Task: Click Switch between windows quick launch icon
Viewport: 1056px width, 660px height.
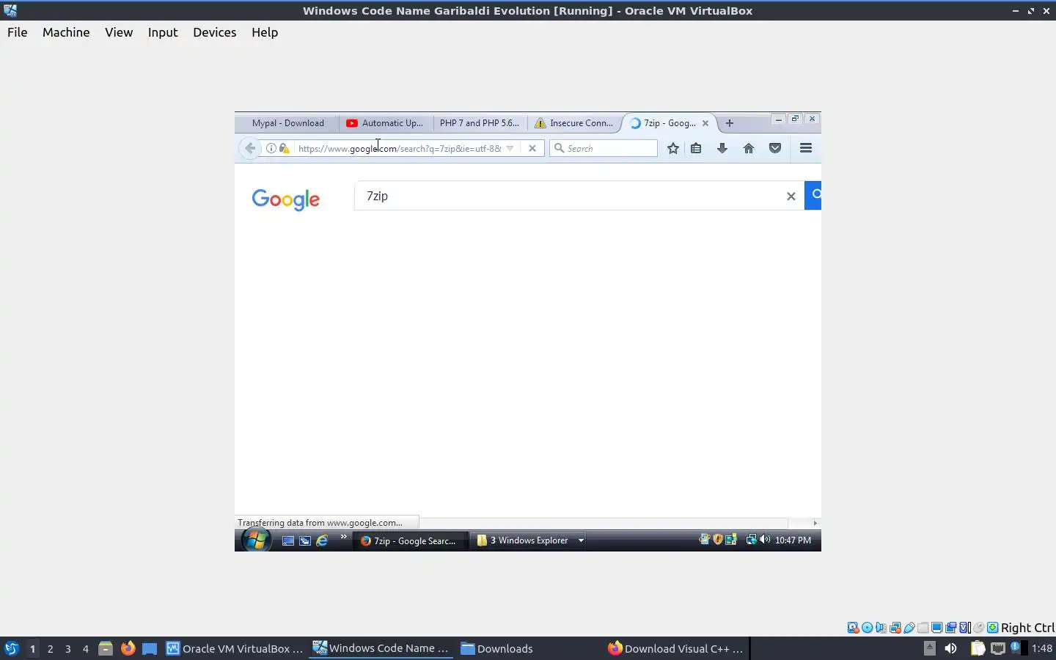Action: click(305, 540)
